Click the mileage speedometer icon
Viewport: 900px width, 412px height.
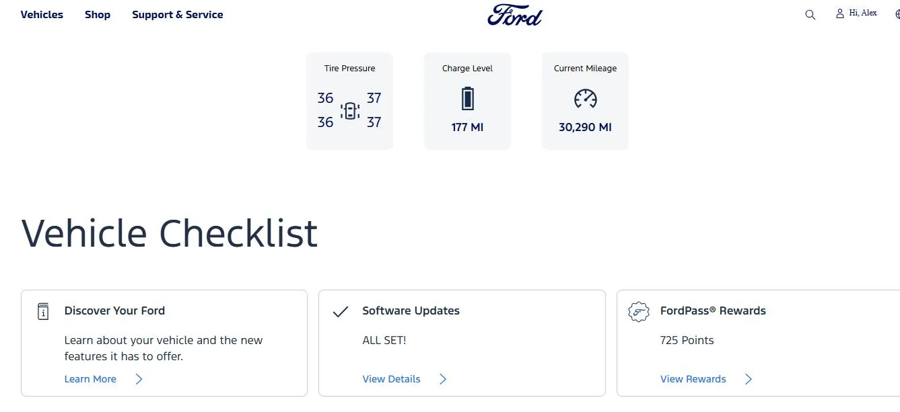click(x=586, y=99)
